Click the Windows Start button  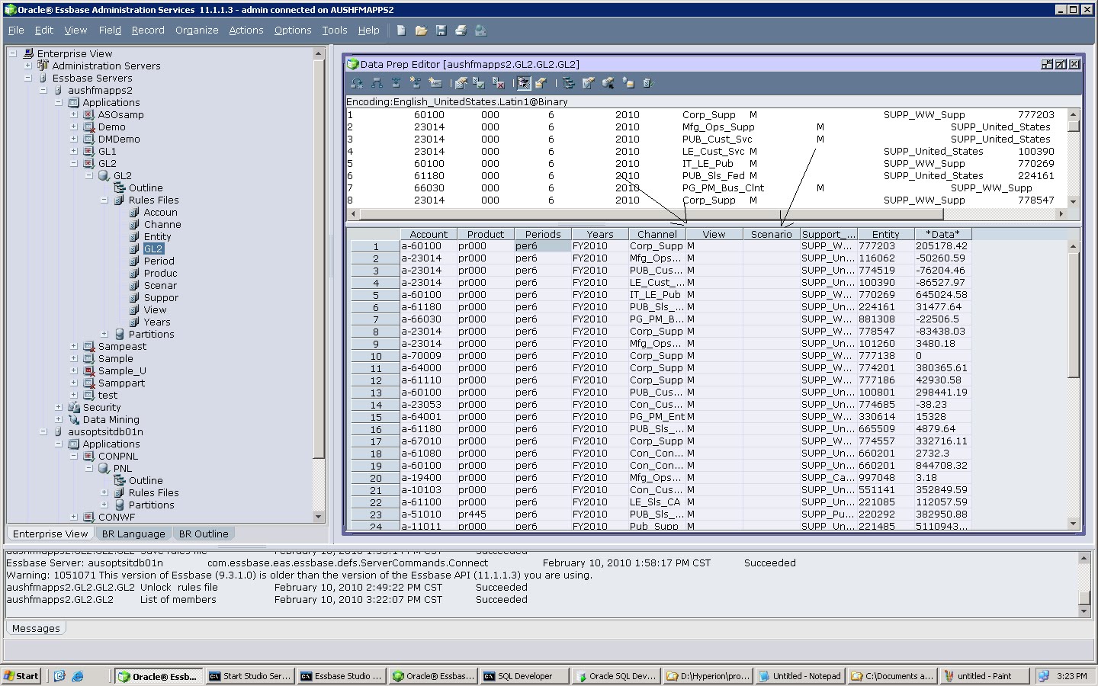(21, 675)
